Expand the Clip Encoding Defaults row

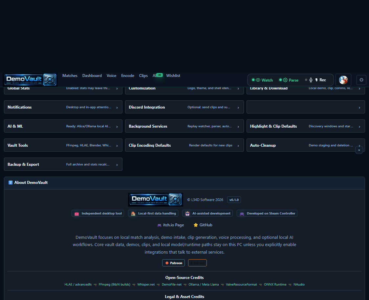[184, 145]
